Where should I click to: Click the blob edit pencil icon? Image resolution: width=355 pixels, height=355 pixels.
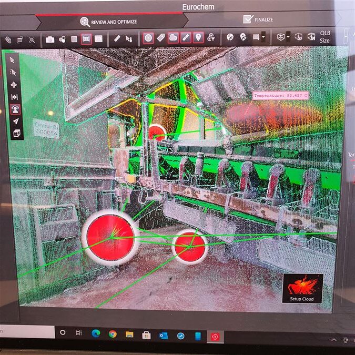243,37
